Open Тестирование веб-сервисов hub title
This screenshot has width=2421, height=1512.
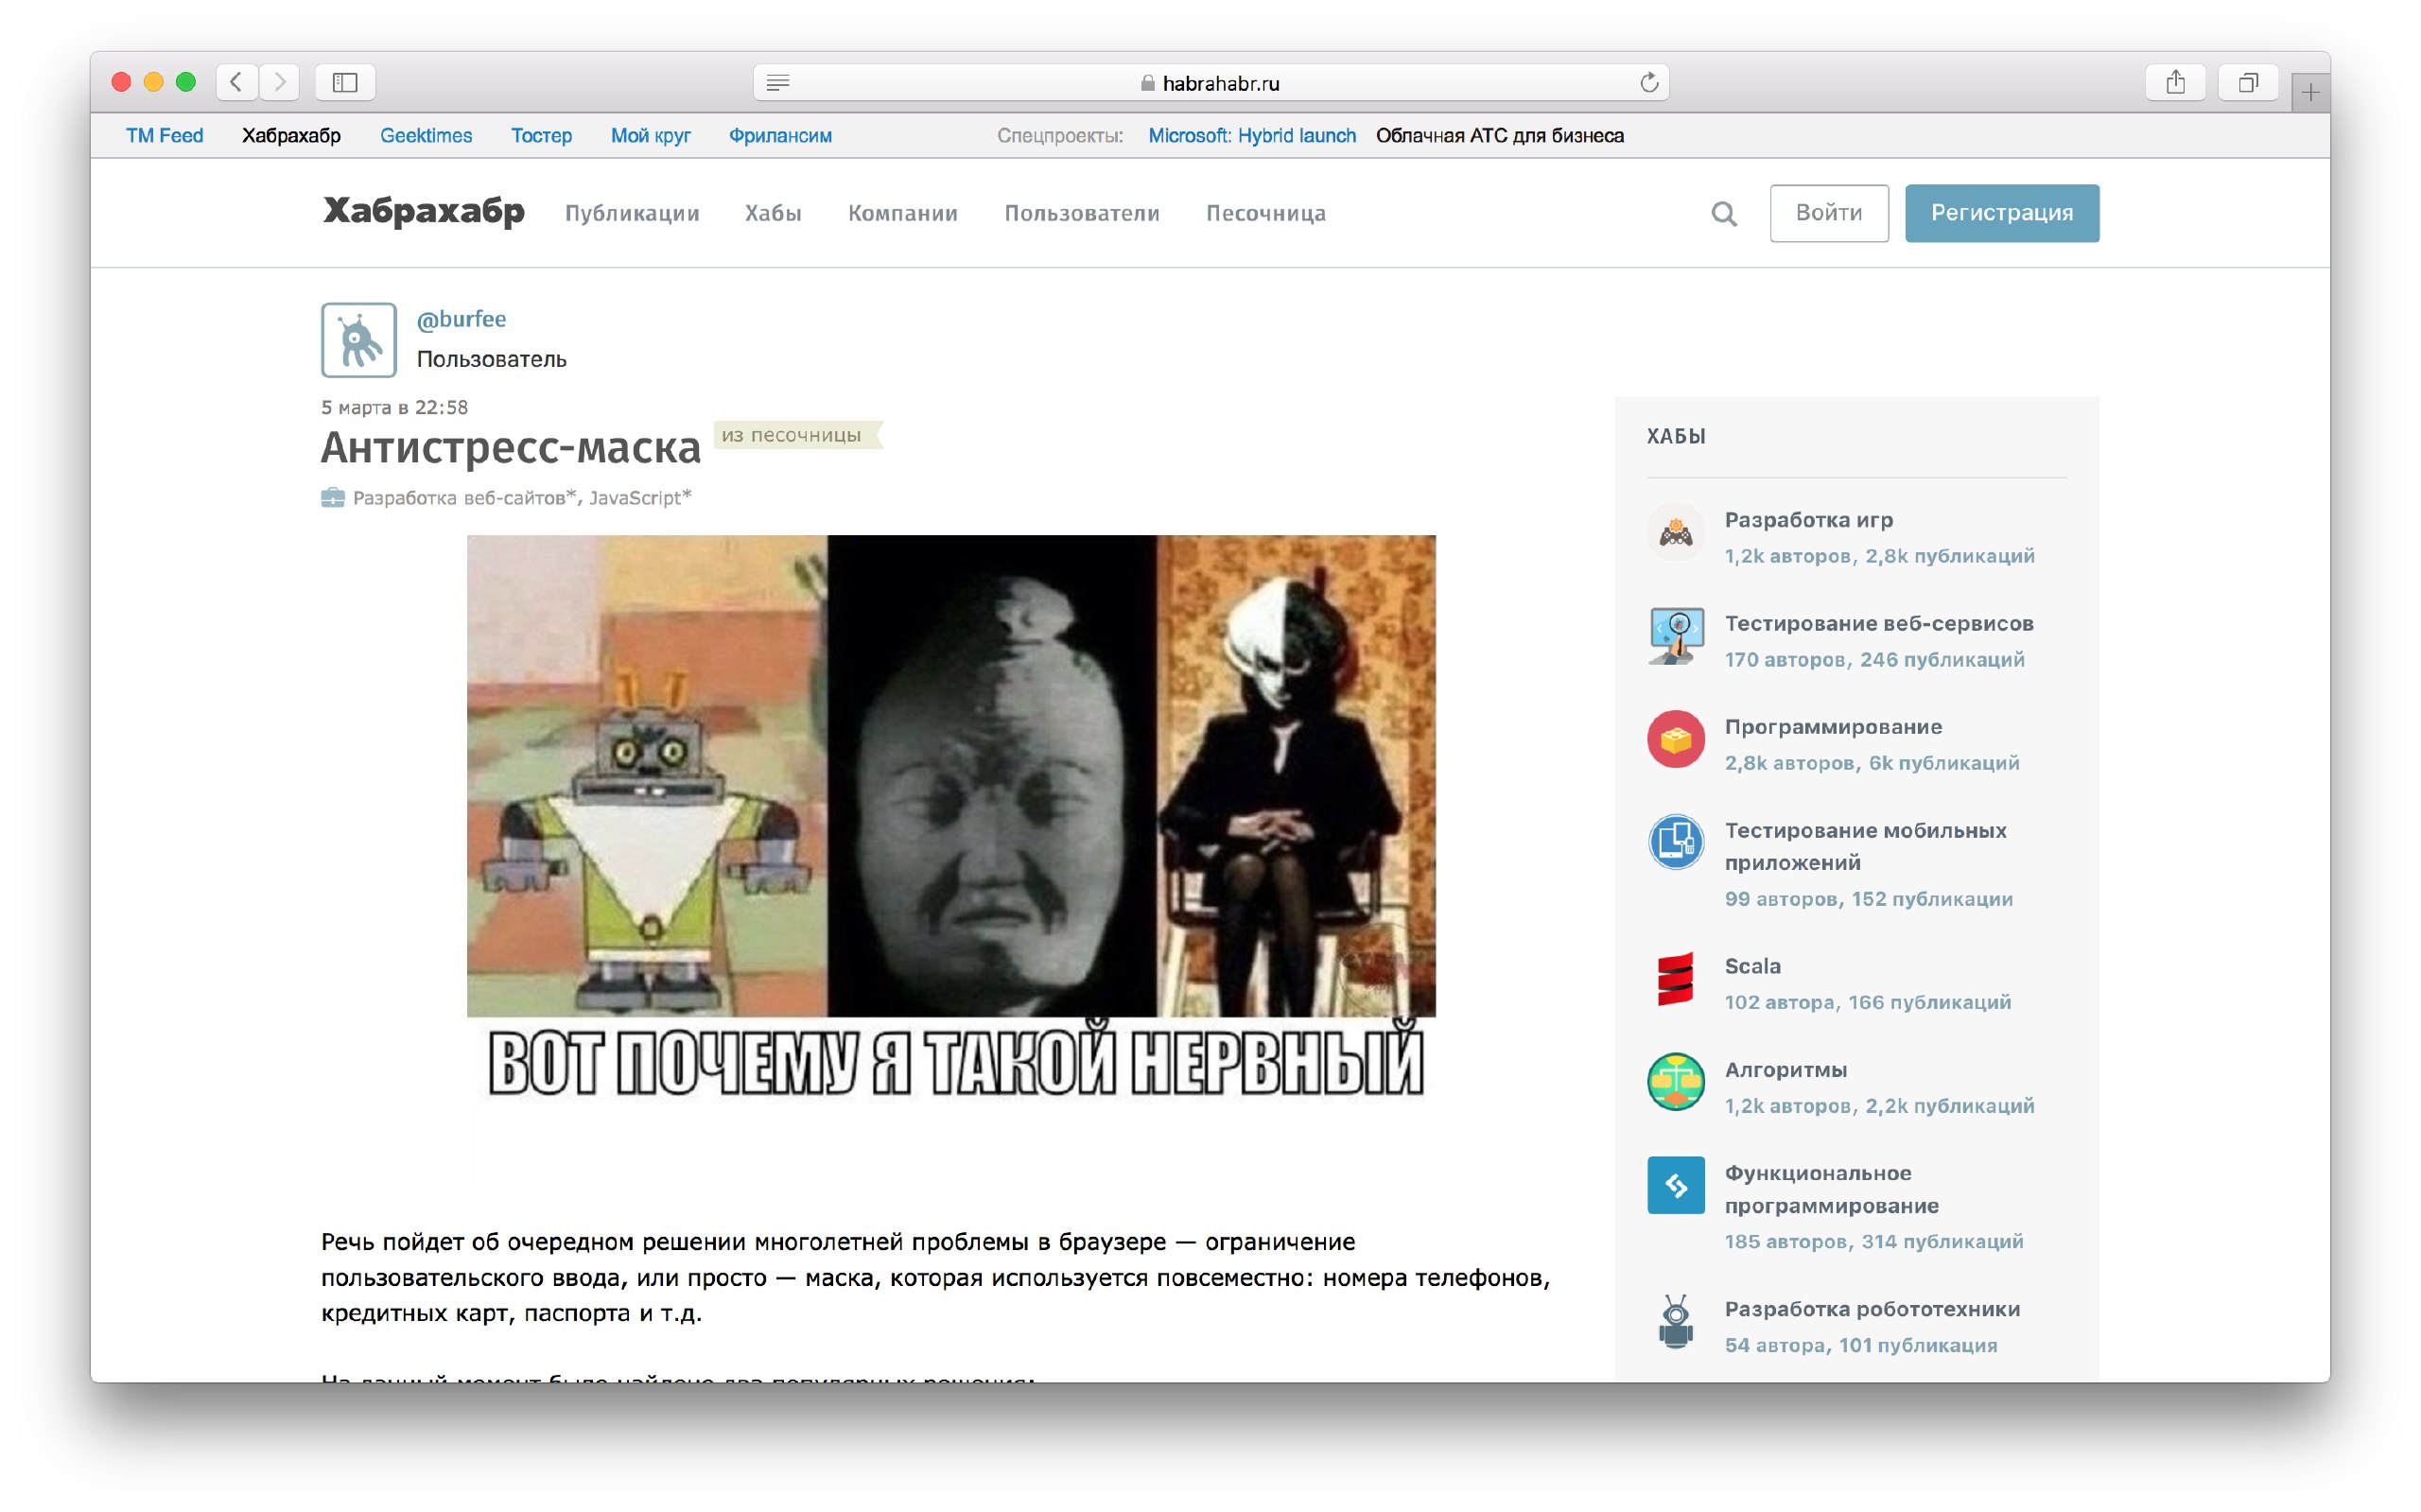coord(1879,623)
